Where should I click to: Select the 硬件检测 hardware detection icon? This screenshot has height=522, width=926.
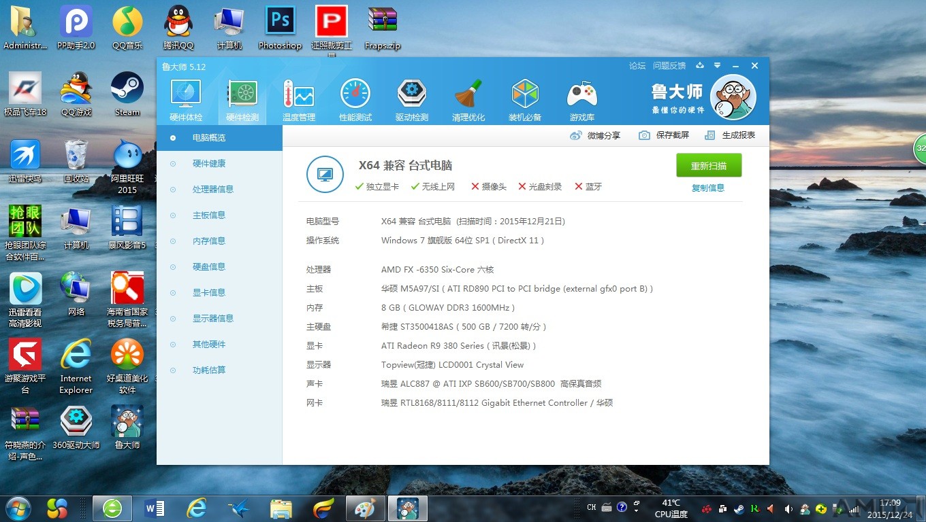[x=242, y=100]
